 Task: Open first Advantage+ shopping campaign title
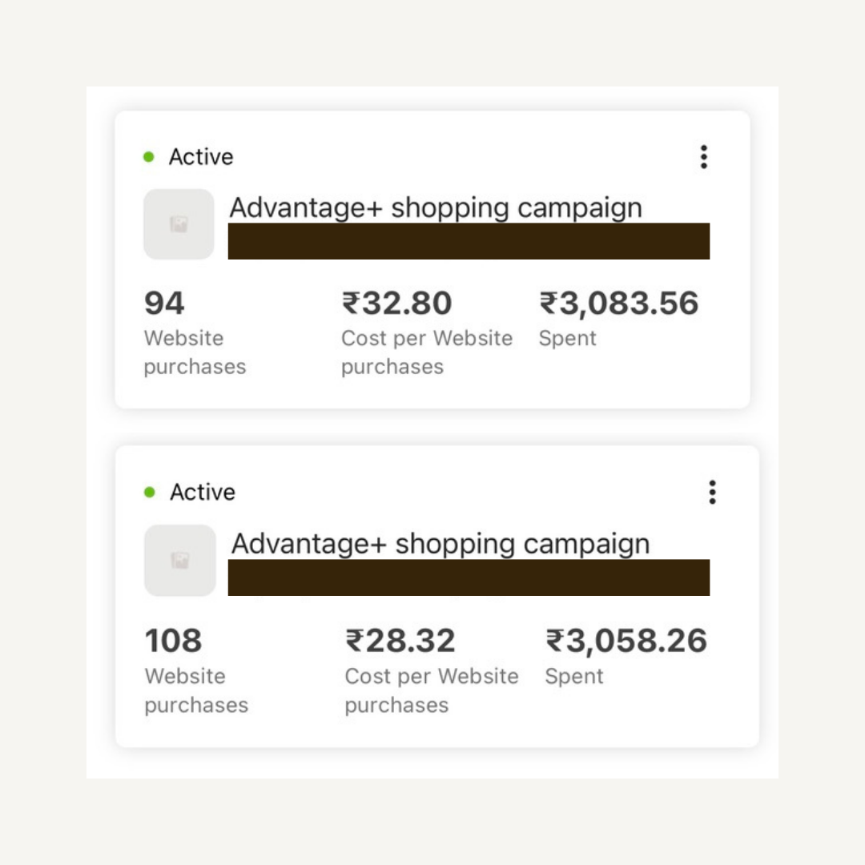[x=436, y=208]
